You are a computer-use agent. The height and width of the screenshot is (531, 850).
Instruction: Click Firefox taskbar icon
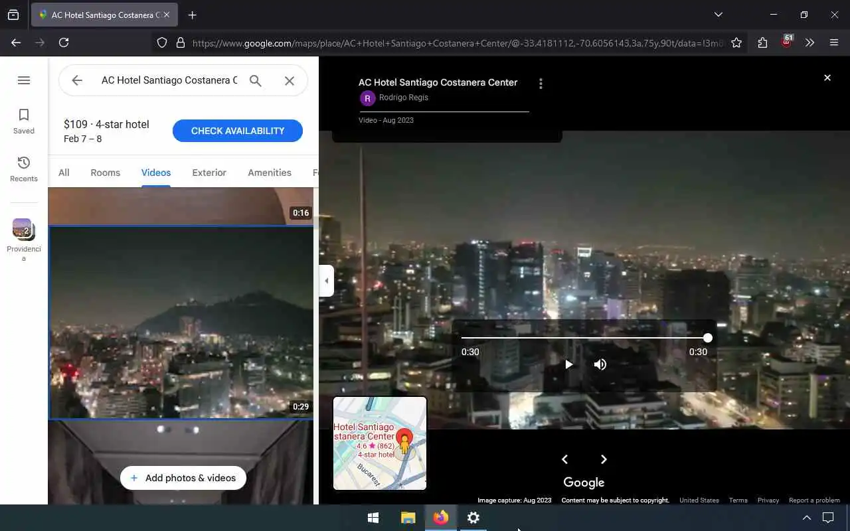[441, 518]
